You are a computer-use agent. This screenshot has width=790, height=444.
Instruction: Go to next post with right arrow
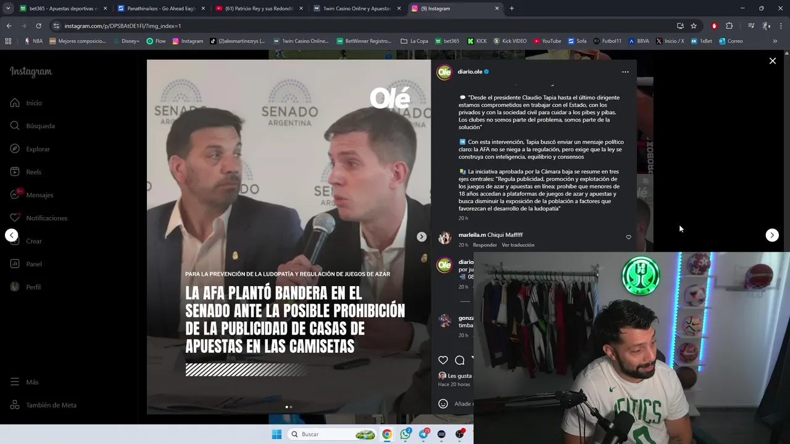pos(772,235)
